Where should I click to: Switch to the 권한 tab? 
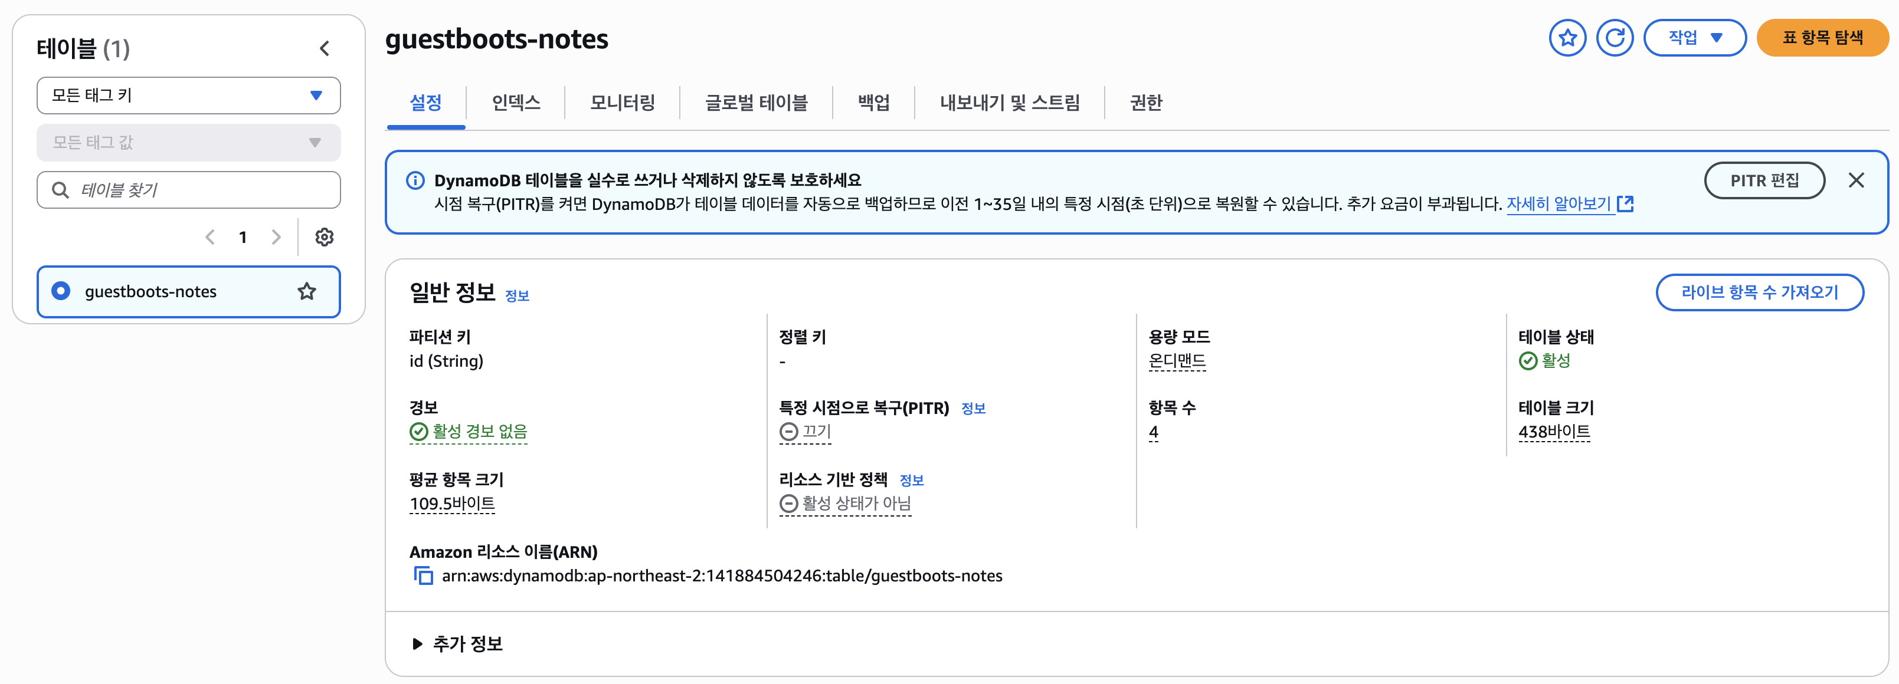click(1145, 103)
